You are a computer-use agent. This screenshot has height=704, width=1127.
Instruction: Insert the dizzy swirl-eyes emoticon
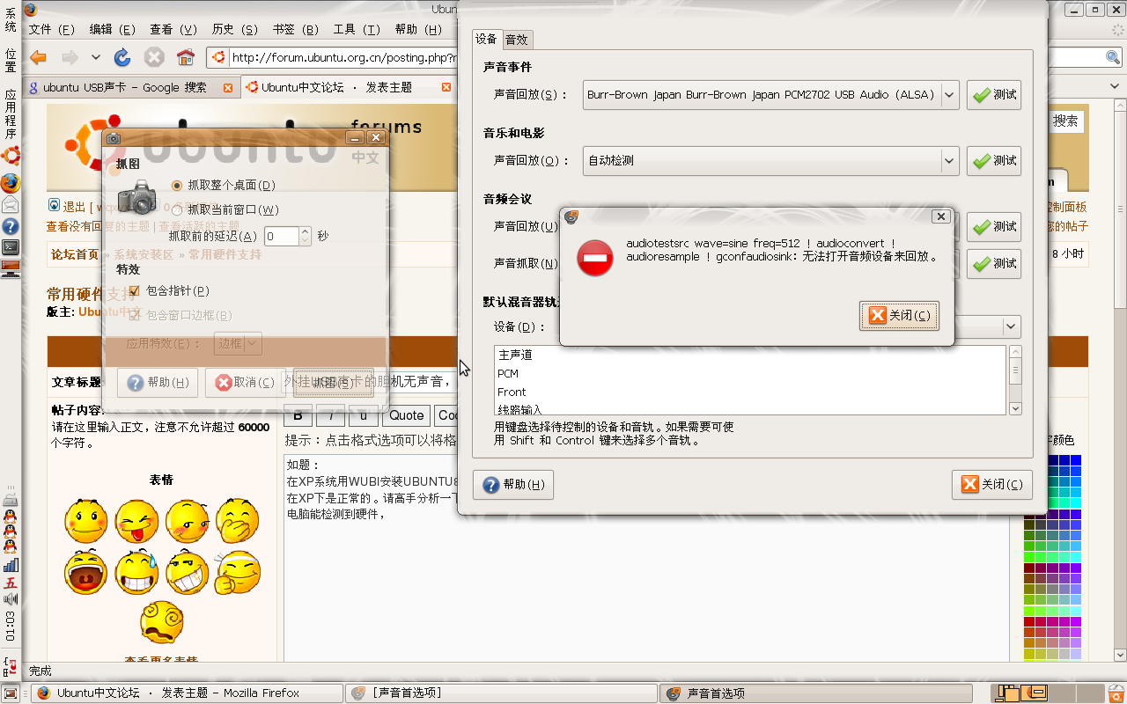[x=161, y=622]
